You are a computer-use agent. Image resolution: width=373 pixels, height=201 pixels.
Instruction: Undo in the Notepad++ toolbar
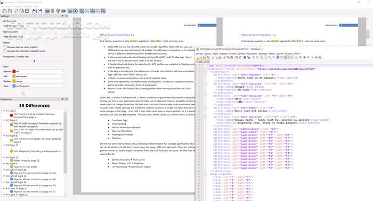click(236, 57)
